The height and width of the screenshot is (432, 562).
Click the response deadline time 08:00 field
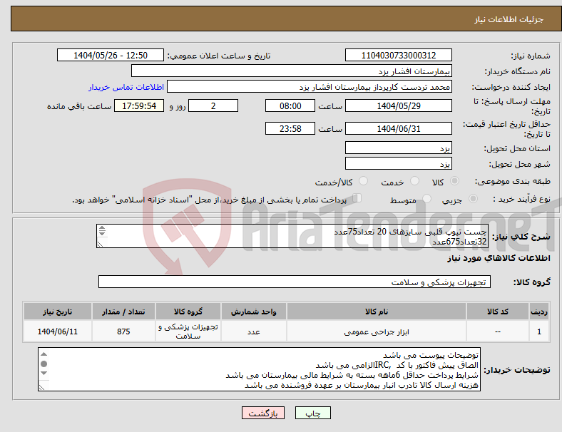tap(290, 106)
